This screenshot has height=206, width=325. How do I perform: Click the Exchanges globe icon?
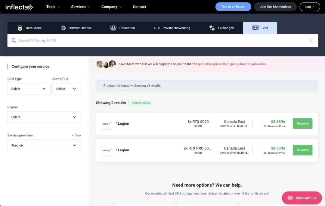tap(212, 28)
